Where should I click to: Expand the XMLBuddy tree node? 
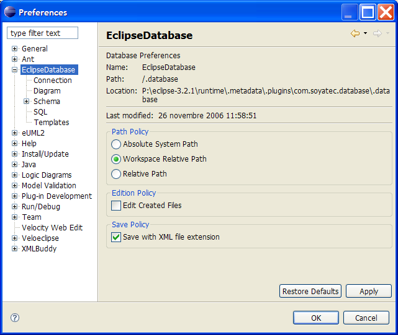point(15,249)
